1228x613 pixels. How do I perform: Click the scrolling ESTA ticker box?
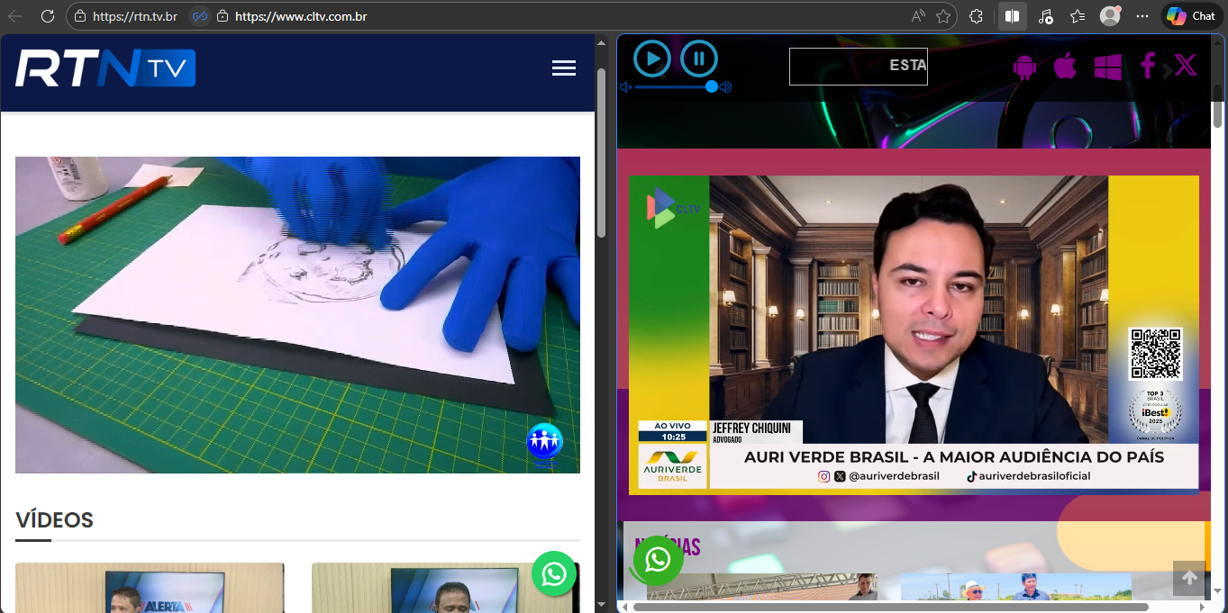[859, 67]
